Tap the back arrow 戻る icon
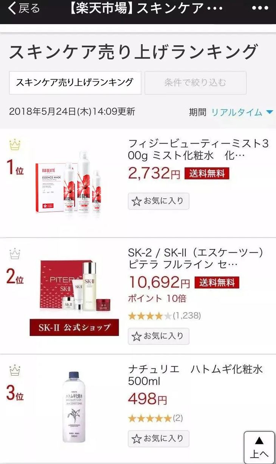The width and height of the screenshot is (276, 464). pos(23,8)
